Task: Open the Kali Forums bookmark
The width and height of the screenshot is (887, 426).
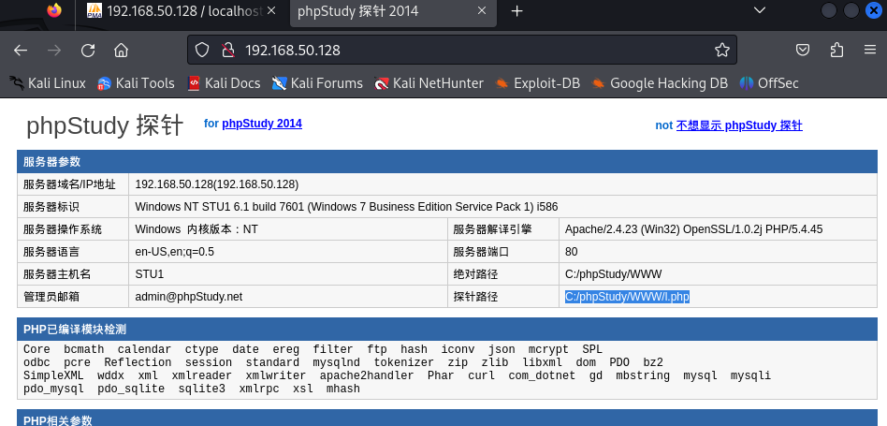Action: point(317,83)
